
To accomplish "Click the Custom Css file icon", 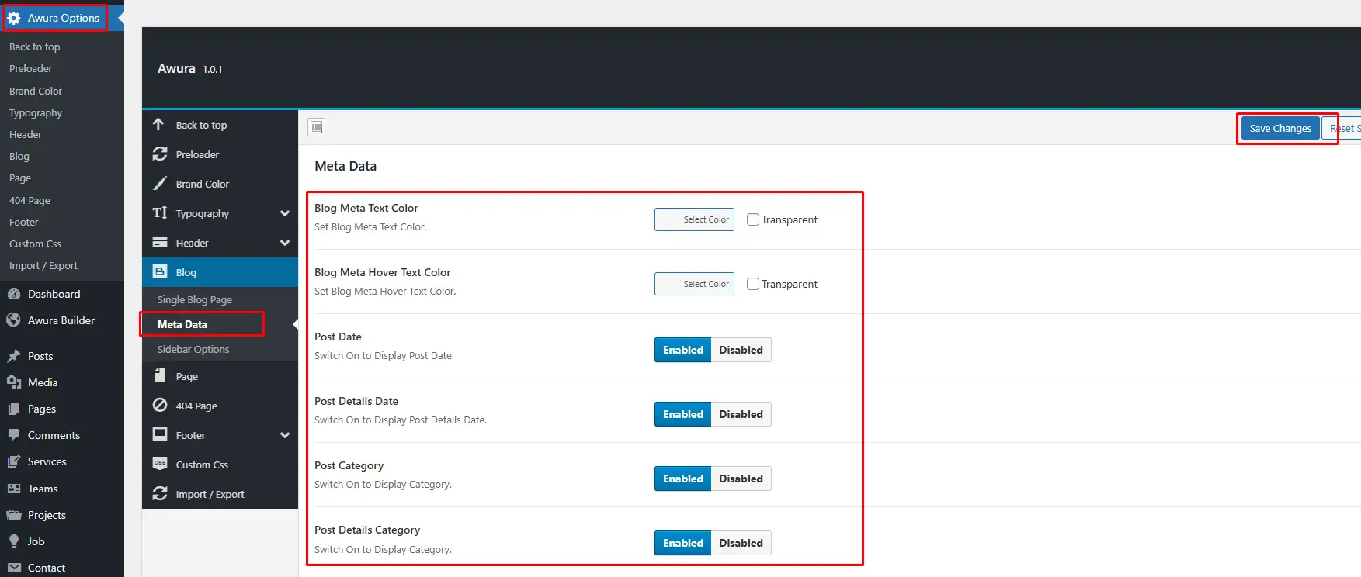I will click(x=160, y=465).
